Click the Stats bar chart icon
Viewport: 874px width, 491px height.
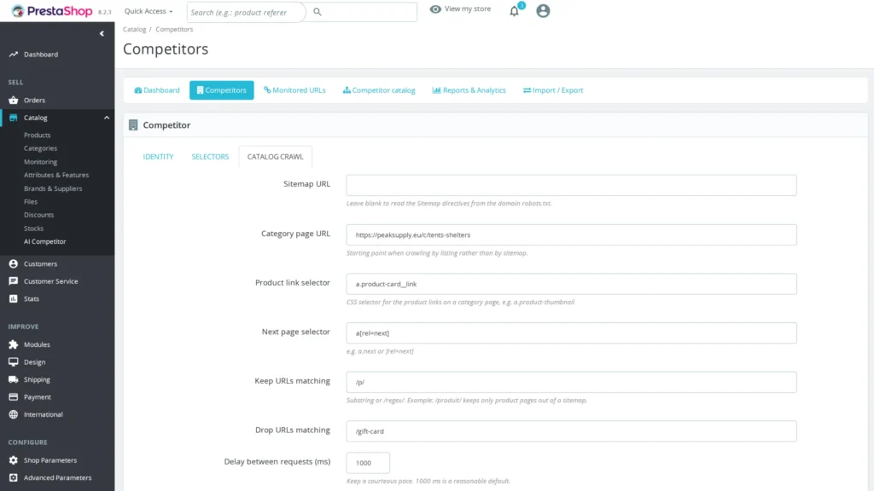[x=14, y=299]
